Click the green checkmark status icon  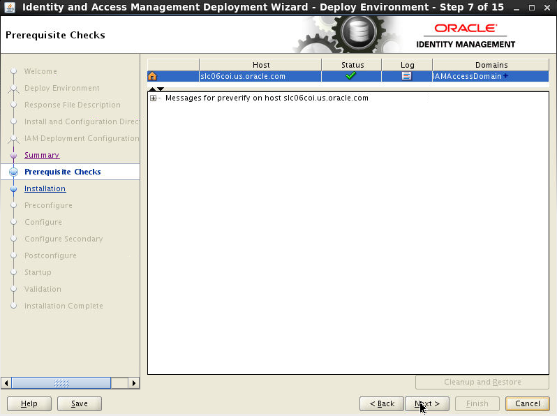tap(350, 75)
